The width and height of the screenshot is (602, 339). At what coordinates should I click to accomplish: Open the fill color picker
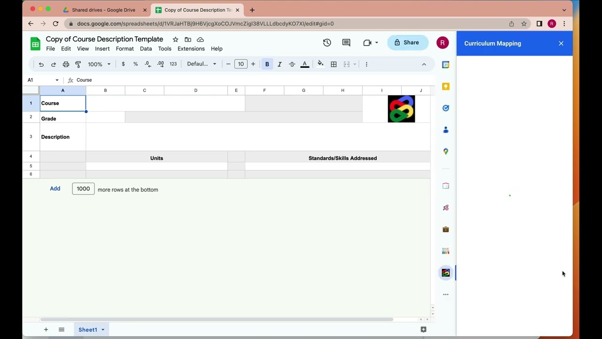tap(321, 64)
